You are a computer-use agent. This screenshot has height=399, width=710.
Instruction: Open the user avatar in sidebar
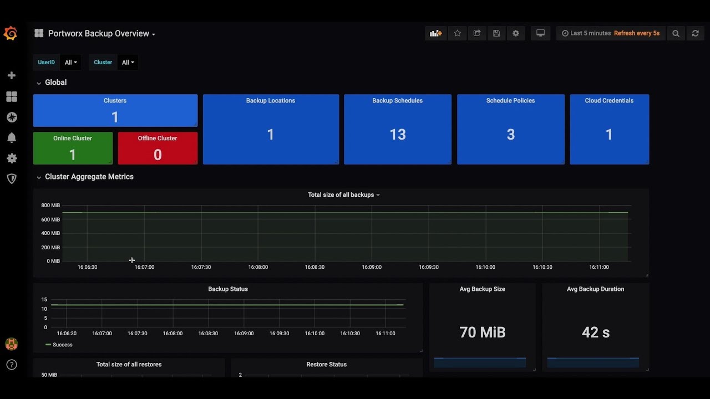click(11, 344)
